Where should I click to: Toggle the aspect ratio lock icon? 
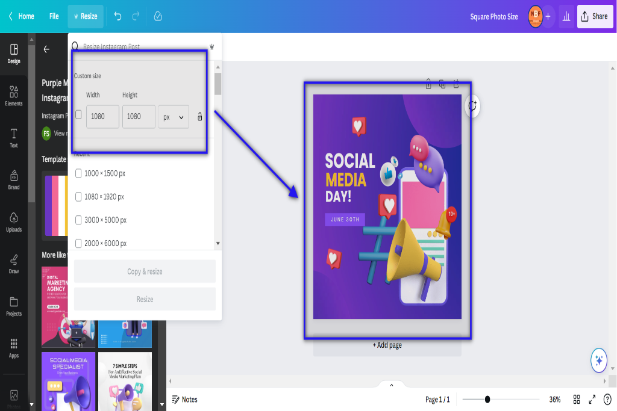(200, 116)
